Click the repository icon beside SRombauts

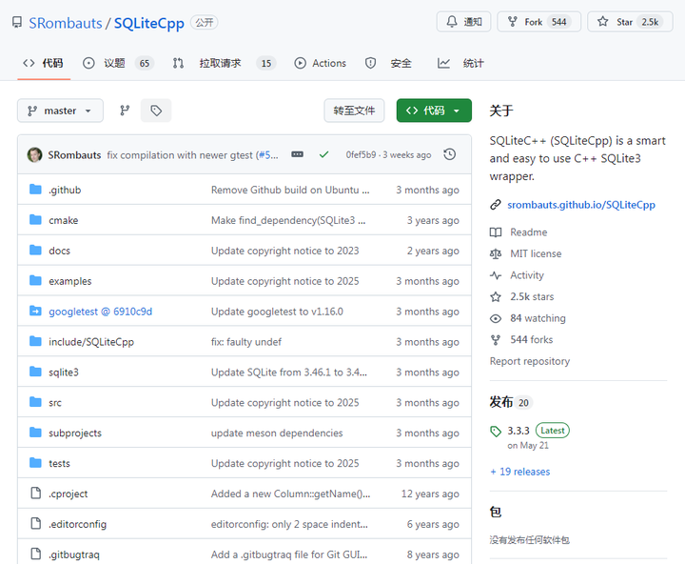pos(17,22)
